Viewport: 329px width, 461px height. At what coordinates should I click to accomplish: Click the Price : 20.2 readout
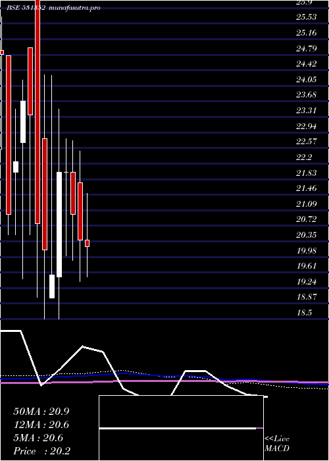[x=41, y=451]
